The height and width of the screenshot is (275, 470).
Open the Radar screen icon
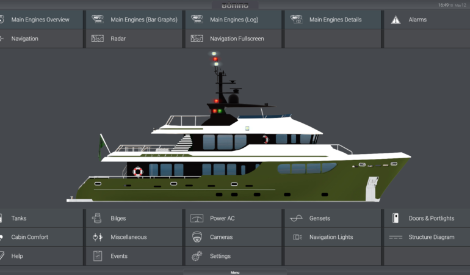[x=97, y=38]
